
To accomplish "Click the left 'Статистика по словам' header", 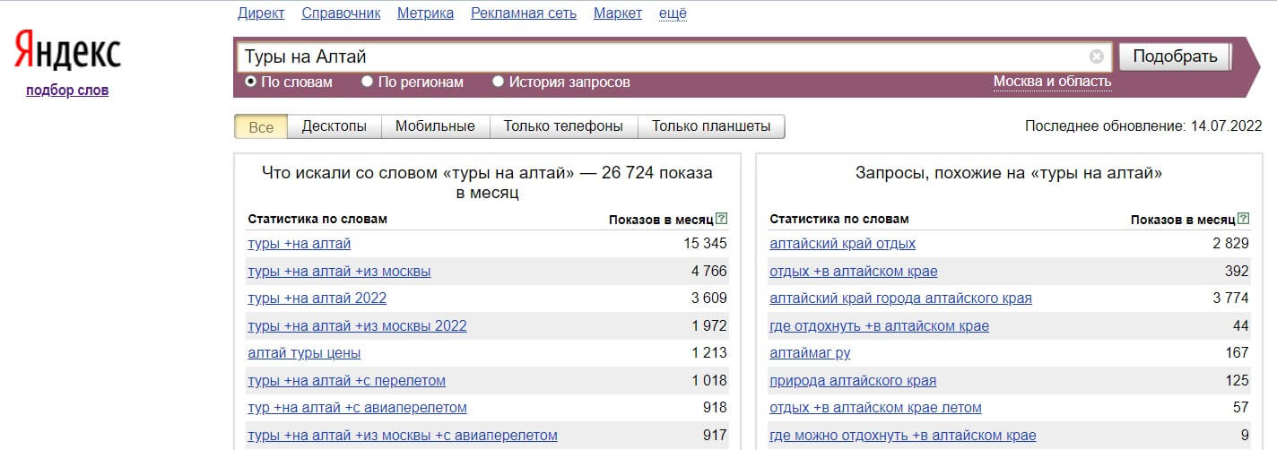I will pos(317,219).
